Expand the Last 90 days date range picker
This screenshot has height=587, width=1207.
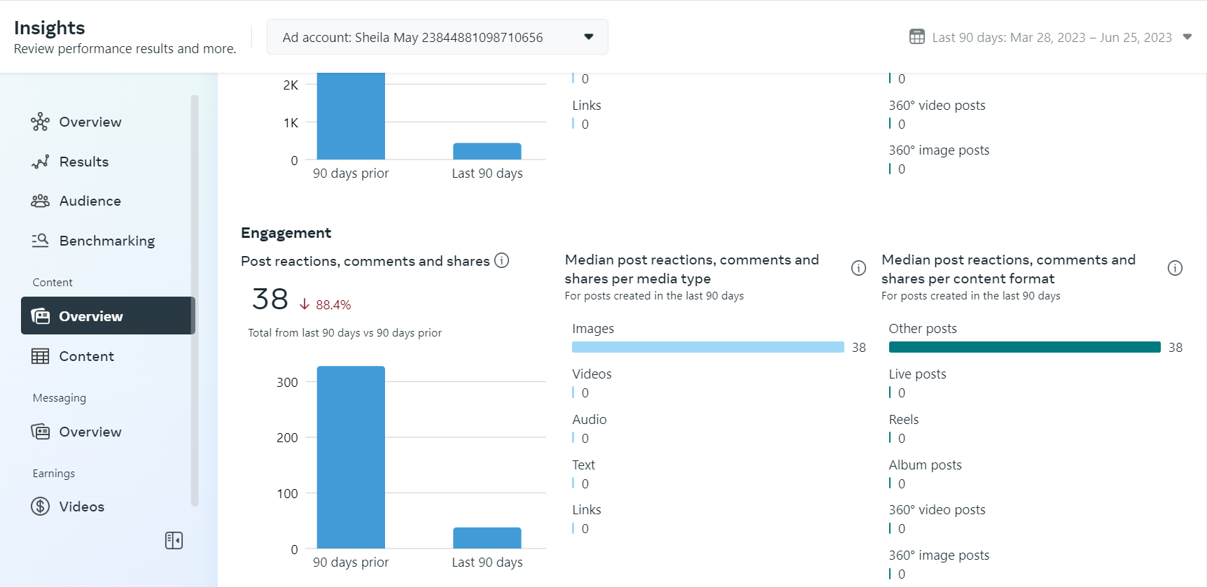tap(1187, 37)
